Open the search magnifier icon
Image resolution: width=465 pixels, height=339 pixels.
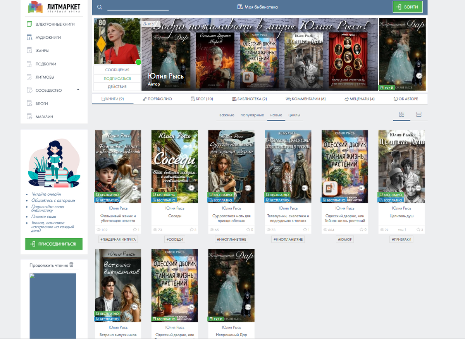point(100,7)
